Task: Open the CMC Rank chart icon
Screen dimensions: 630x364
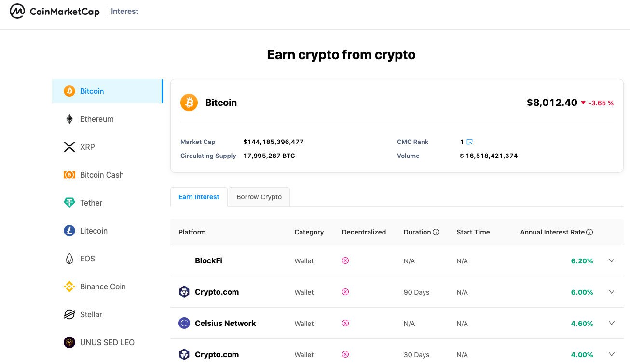Action: click(469, 142)
